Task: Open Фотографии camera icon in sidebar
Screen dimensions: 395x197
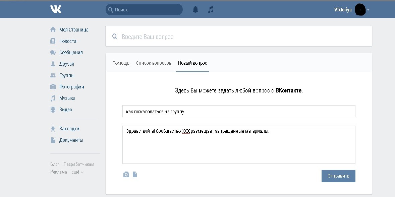Action: [53, 87]
